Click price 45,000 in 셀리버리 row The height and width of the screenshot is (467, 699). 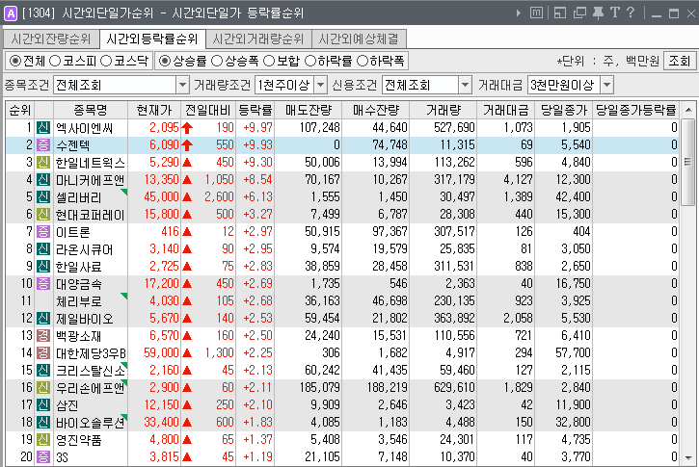tap(161, 196)
